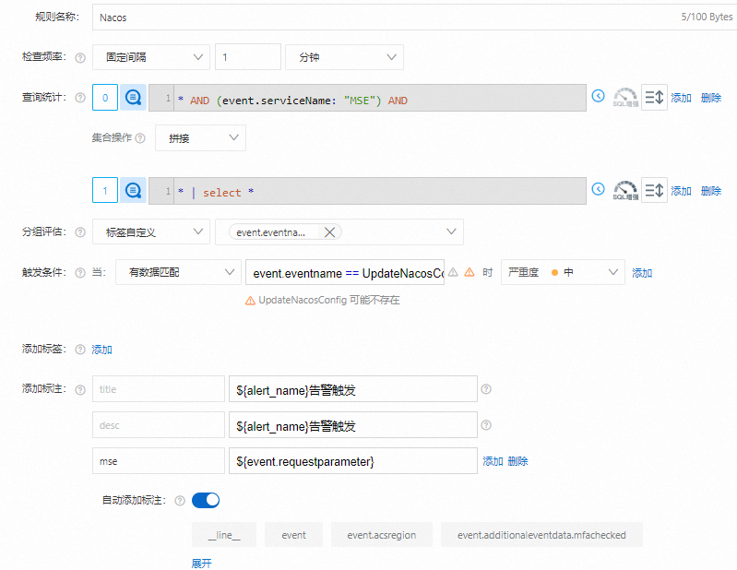
Task: Select the event.additionaleventdata.mfachecked chip
Action: [541, 535]
